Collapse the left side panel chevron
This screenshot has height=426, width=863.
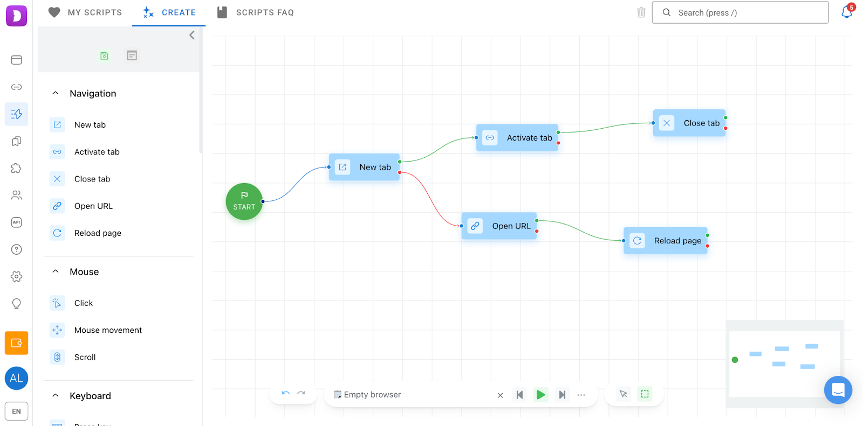coord(192,35)
